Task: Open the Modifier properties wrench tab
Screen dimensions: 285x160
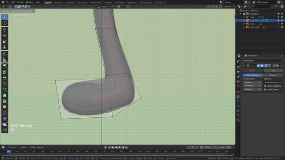Action: (238, 97)
